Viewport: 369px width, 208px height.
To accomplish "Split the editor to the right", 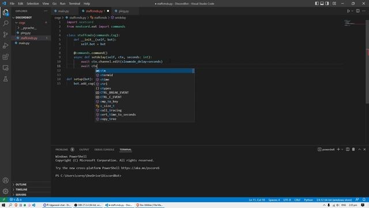I will coord(357,11).
